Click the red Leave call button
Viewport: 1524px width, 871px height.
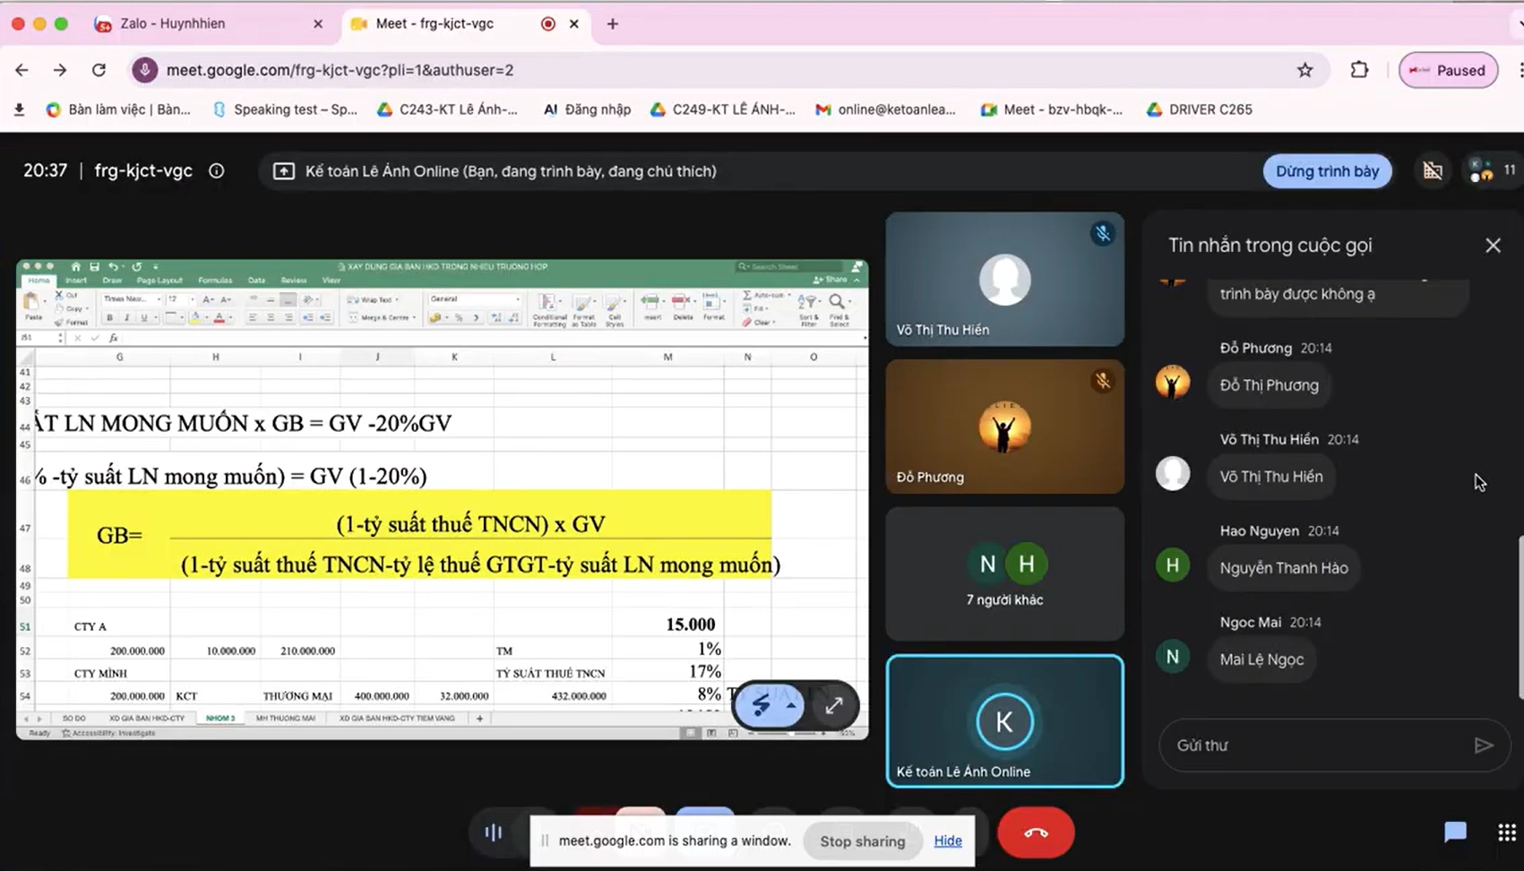pyautogui.click(x=1036, y=832)
